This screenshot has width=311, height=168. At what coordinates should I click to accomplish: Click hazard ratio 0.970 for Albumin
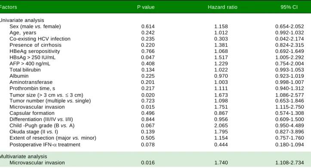221,76
